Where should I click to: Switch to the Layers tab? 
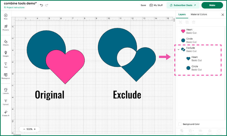point(182,14)
